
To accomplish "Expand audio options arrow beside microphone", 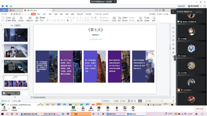I will pyautogui.click(x=9, y=109).
